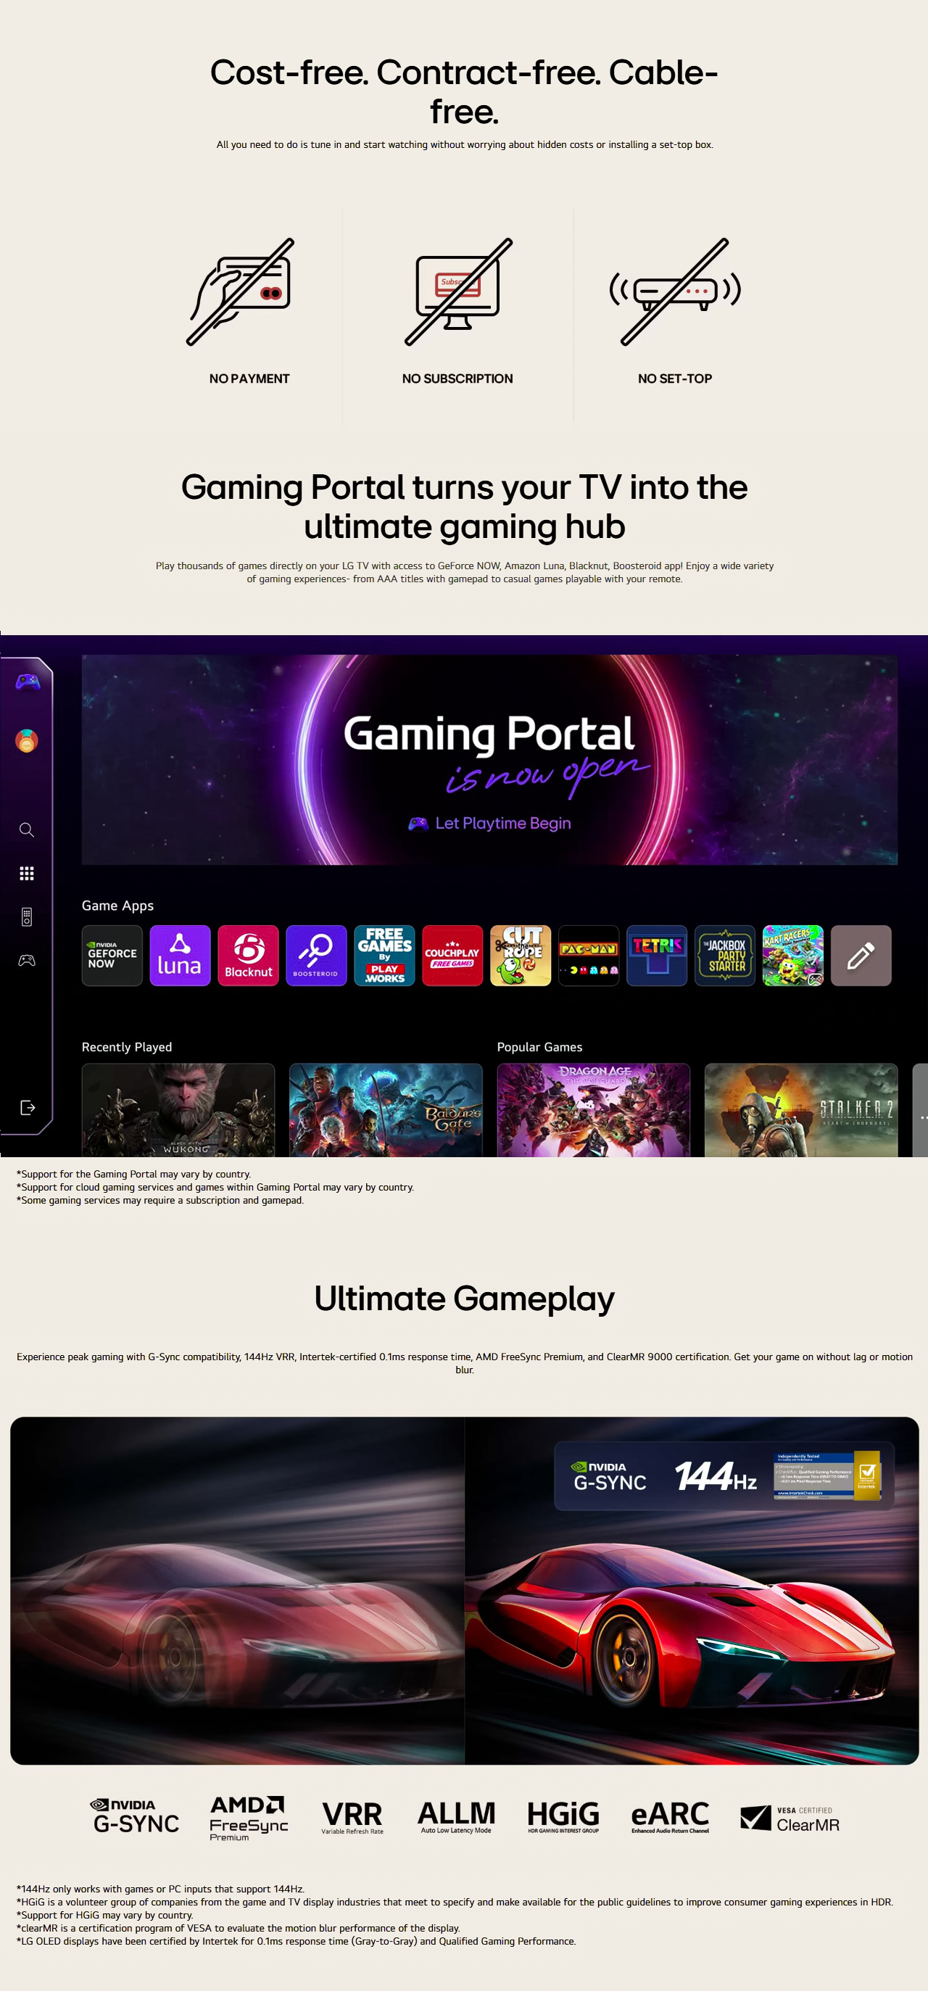Open the Blacknut app icon
Viewport: 928px width, 1991px height.
click(x=248, y=956)
